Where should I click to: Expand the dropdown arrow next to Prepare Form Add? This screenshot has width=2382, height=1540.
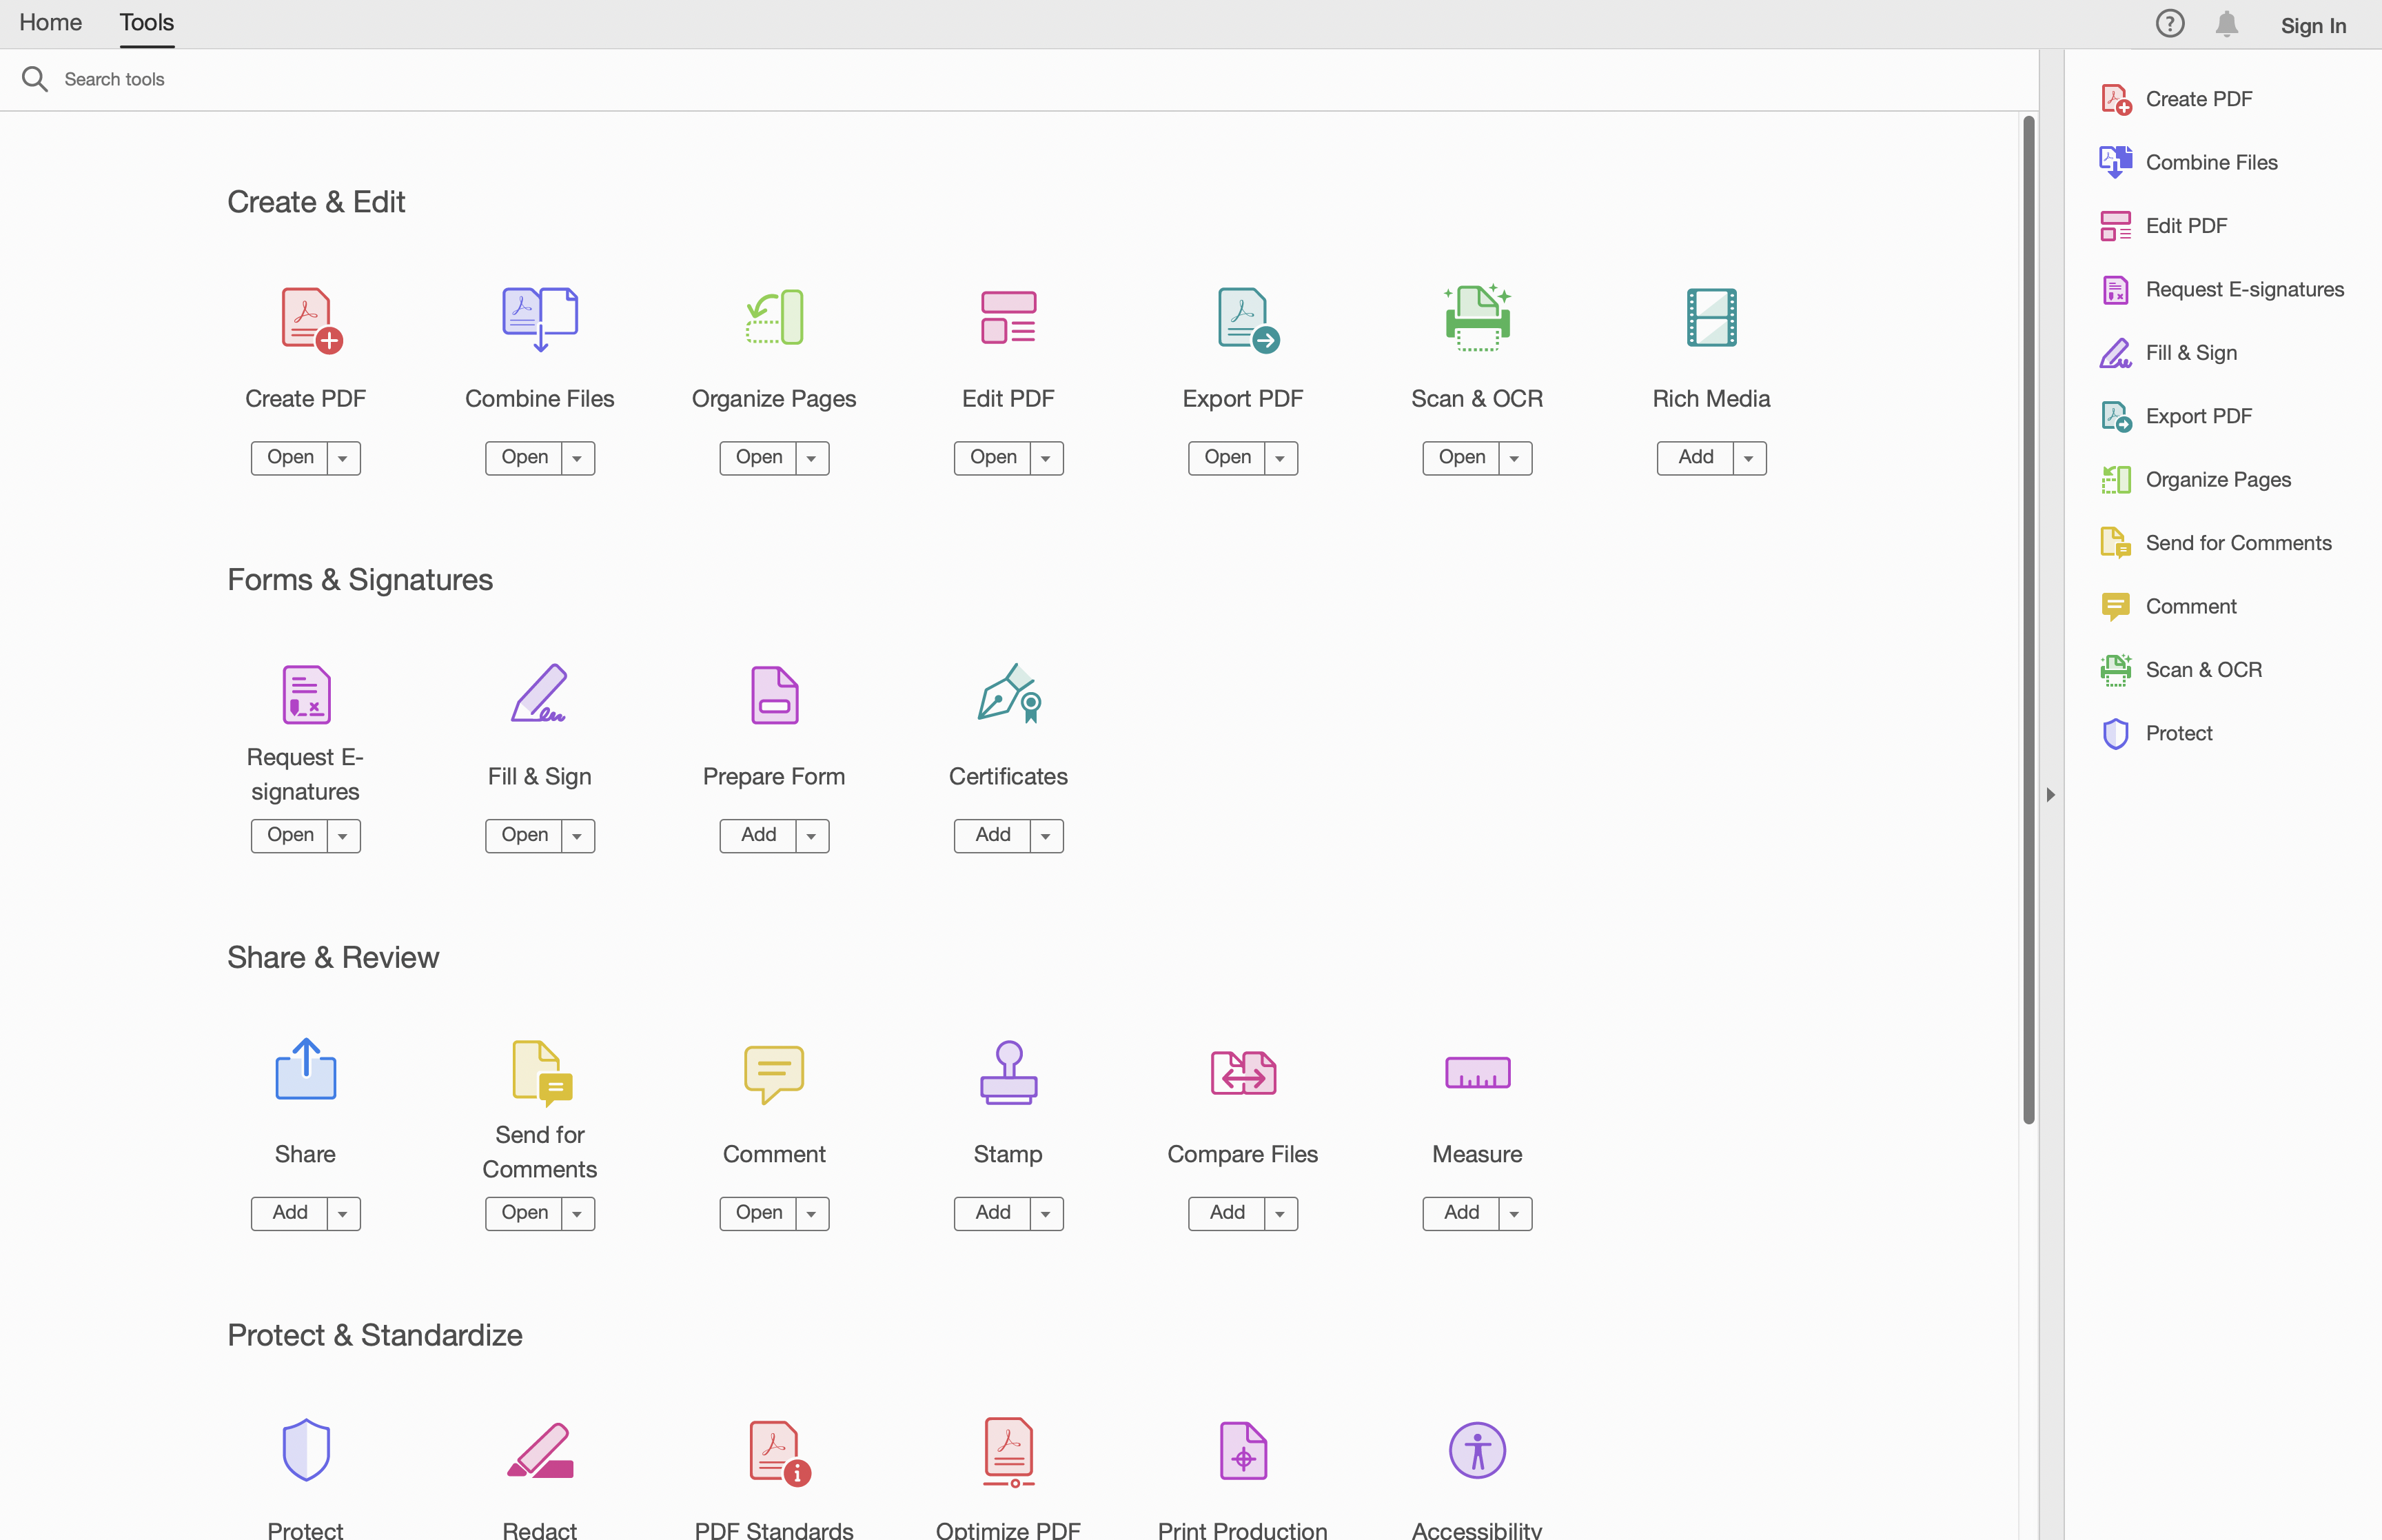[813, 836]
